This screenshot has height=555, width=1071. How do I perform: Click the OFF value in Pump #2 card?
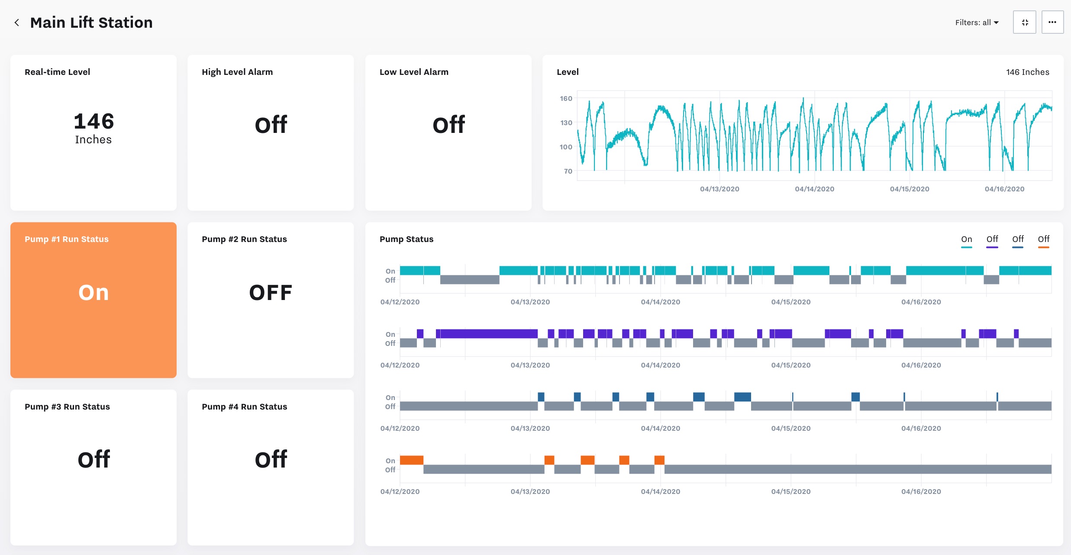click(271, 293)
